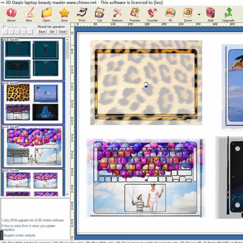
Task: Select the Cut tool icon
Action: tap(100, 14)
